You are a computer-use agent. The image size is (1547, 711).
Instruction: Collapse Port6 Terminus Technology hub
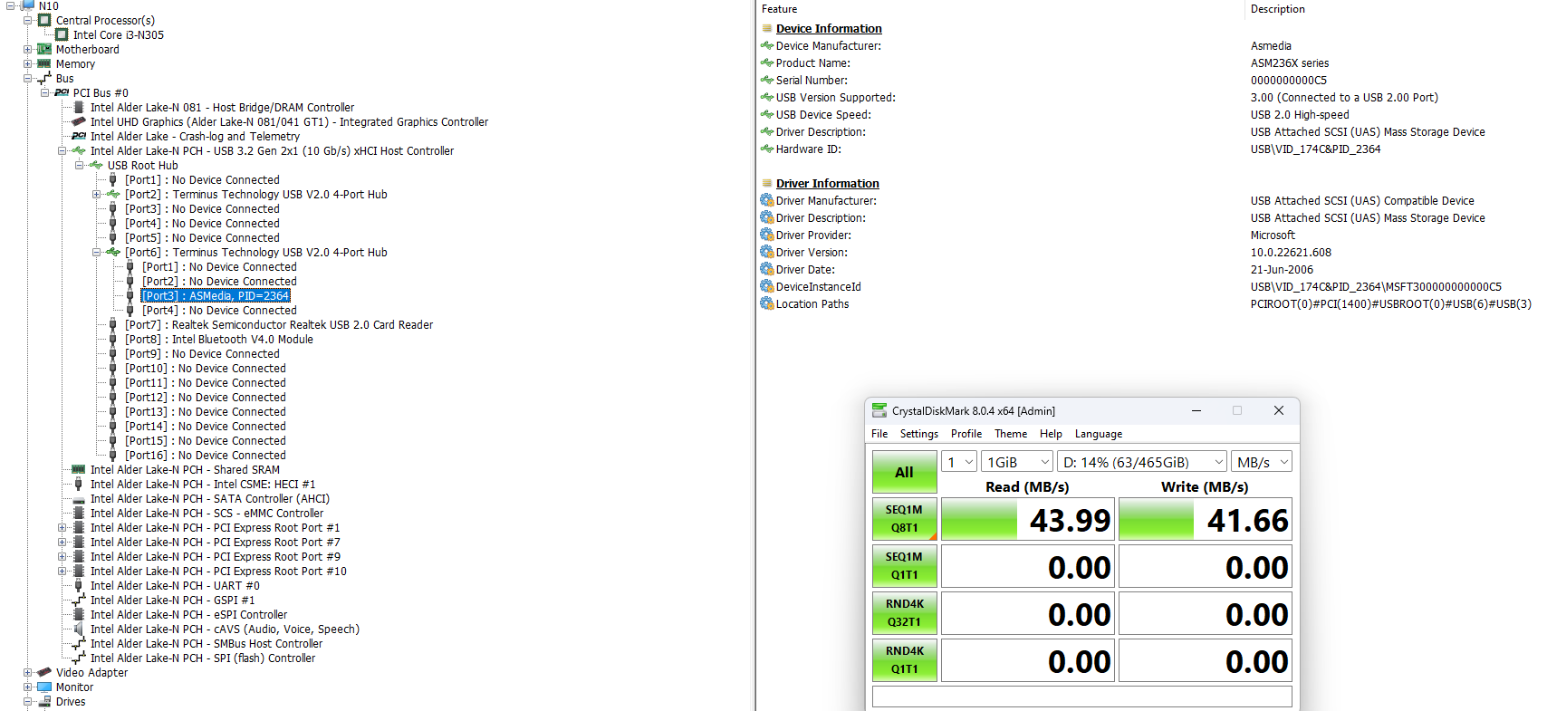(96, 252)
